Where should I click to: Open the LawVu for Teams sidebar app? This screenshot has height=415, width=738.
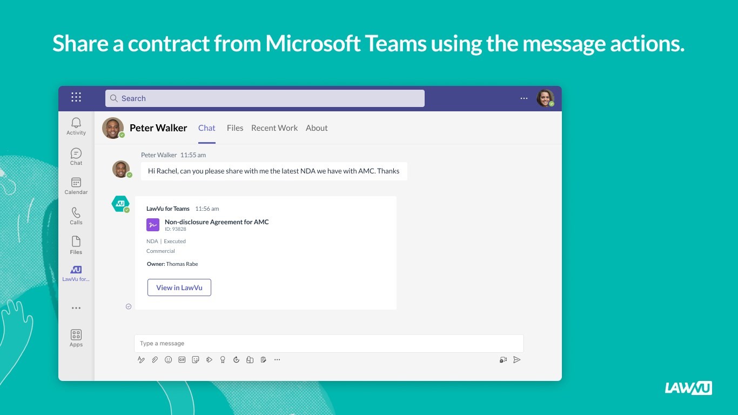76,274
